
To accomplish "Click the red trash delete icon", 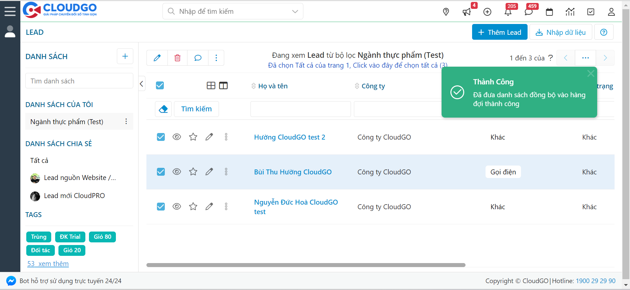I will pos(177,58).
